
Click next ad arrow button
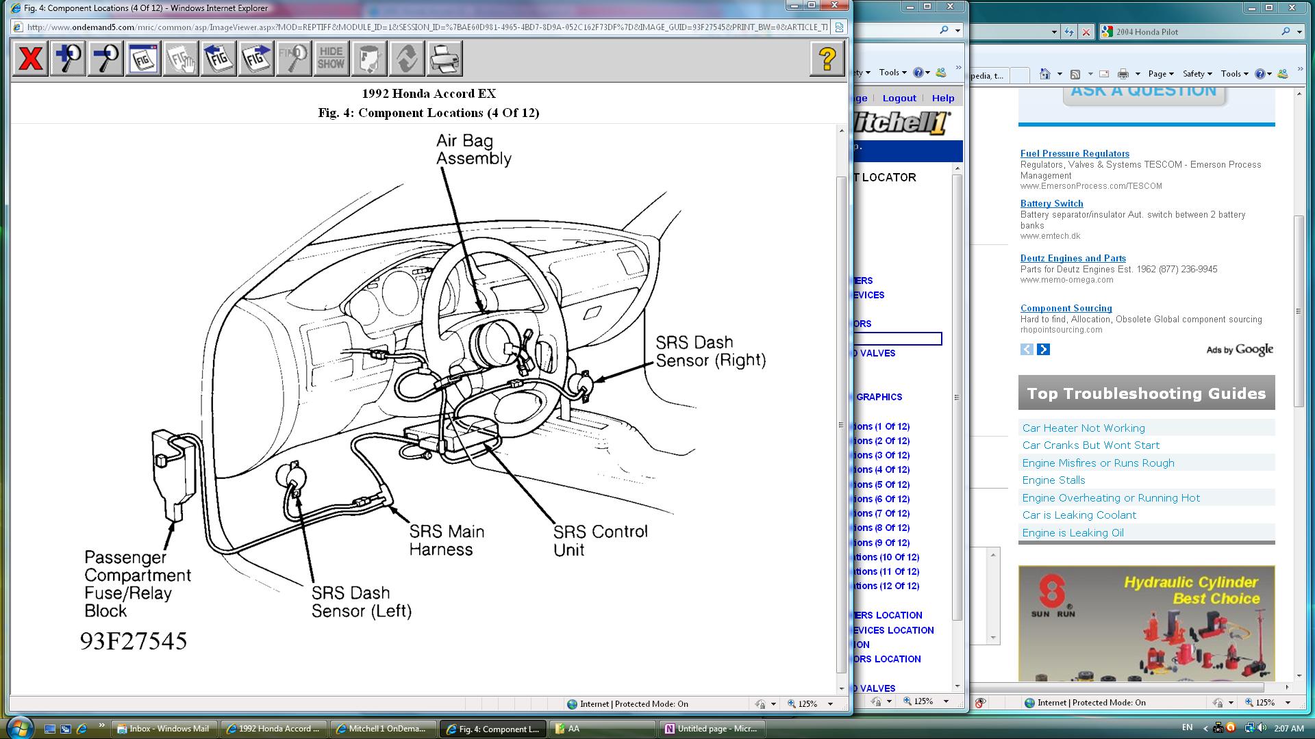[1043, 350]
